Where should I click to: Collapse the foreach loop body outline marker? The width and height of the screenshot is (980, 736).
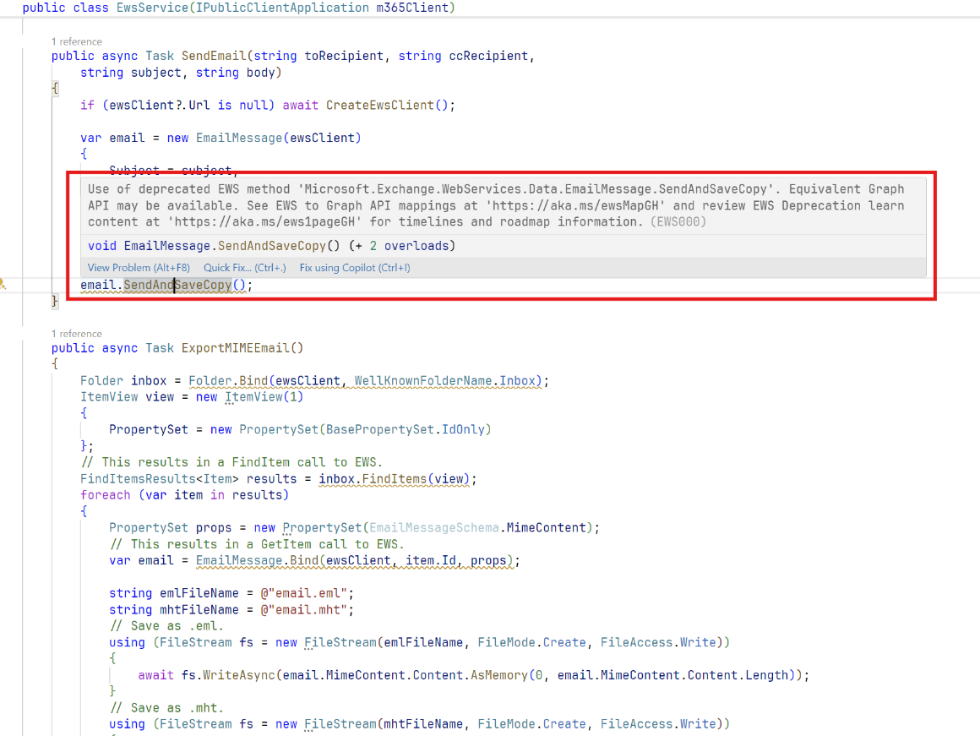[84, 510]
